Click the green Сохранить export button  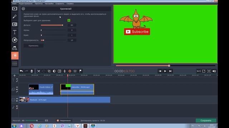pyautogui.click(x=206, y=121)
